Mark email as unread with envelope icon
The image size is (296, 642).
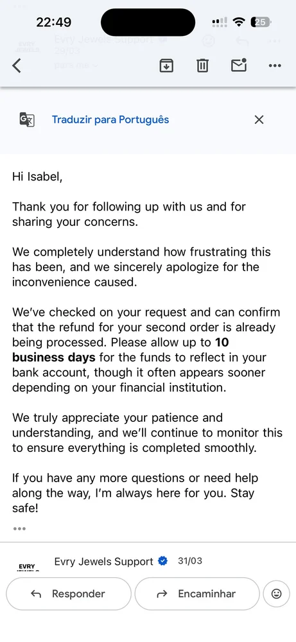click(239, 65)
